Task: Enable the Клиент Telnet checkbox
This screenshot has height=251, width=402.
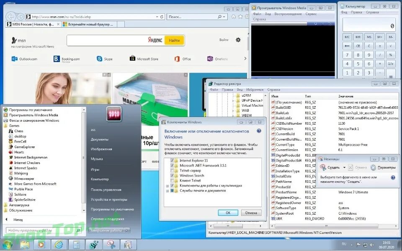Action: [172, 181]
